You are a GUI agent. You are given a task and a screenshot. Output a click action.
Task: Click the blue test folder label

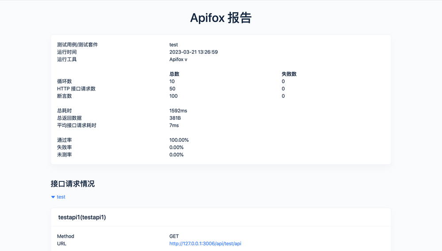pos(61,197)
